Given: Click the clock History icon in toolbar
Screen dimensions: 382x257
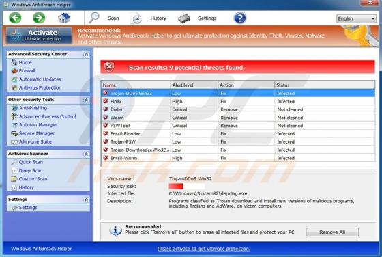Looking at the screenshot, I should coord(136,18).
